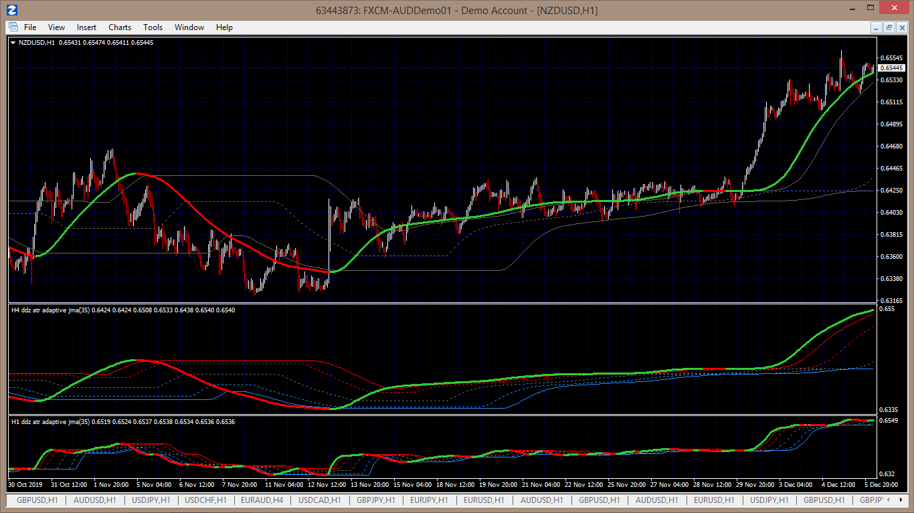Click the 0.64030 price scale value
Image resolution: width=914 pixels, height=513 pixels.
(x=892, y=213)
